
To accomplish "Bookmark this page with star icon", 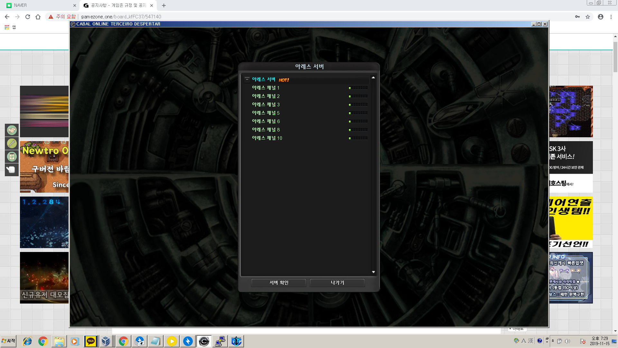I will point(588,17).
